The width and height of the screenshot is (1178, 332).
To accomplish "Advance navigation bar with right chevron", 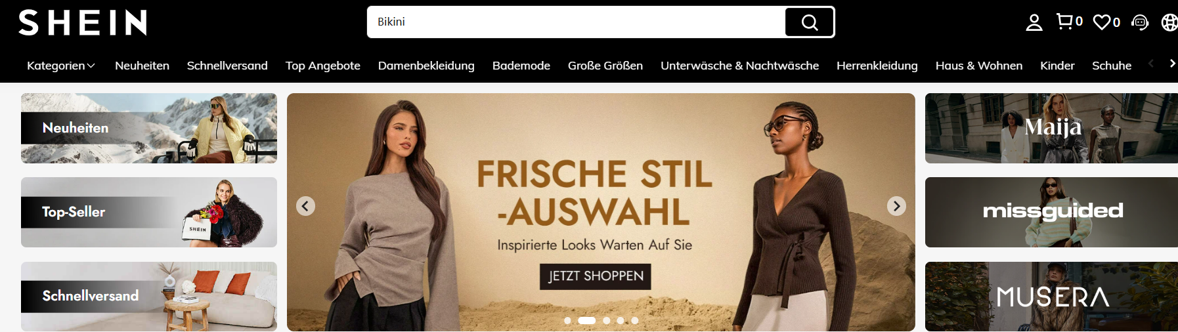I will pos(1172,64).
